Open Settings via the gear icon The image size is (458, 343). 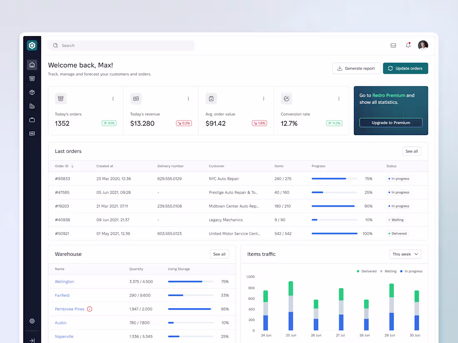click(x=32, y=321)
